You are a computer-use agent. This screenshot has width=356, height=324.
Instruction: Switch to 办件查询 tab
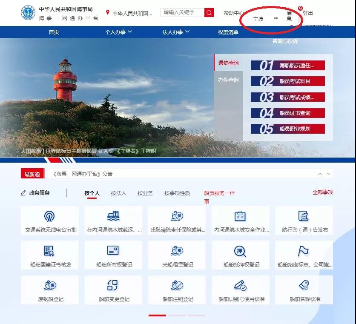[228, 80]
